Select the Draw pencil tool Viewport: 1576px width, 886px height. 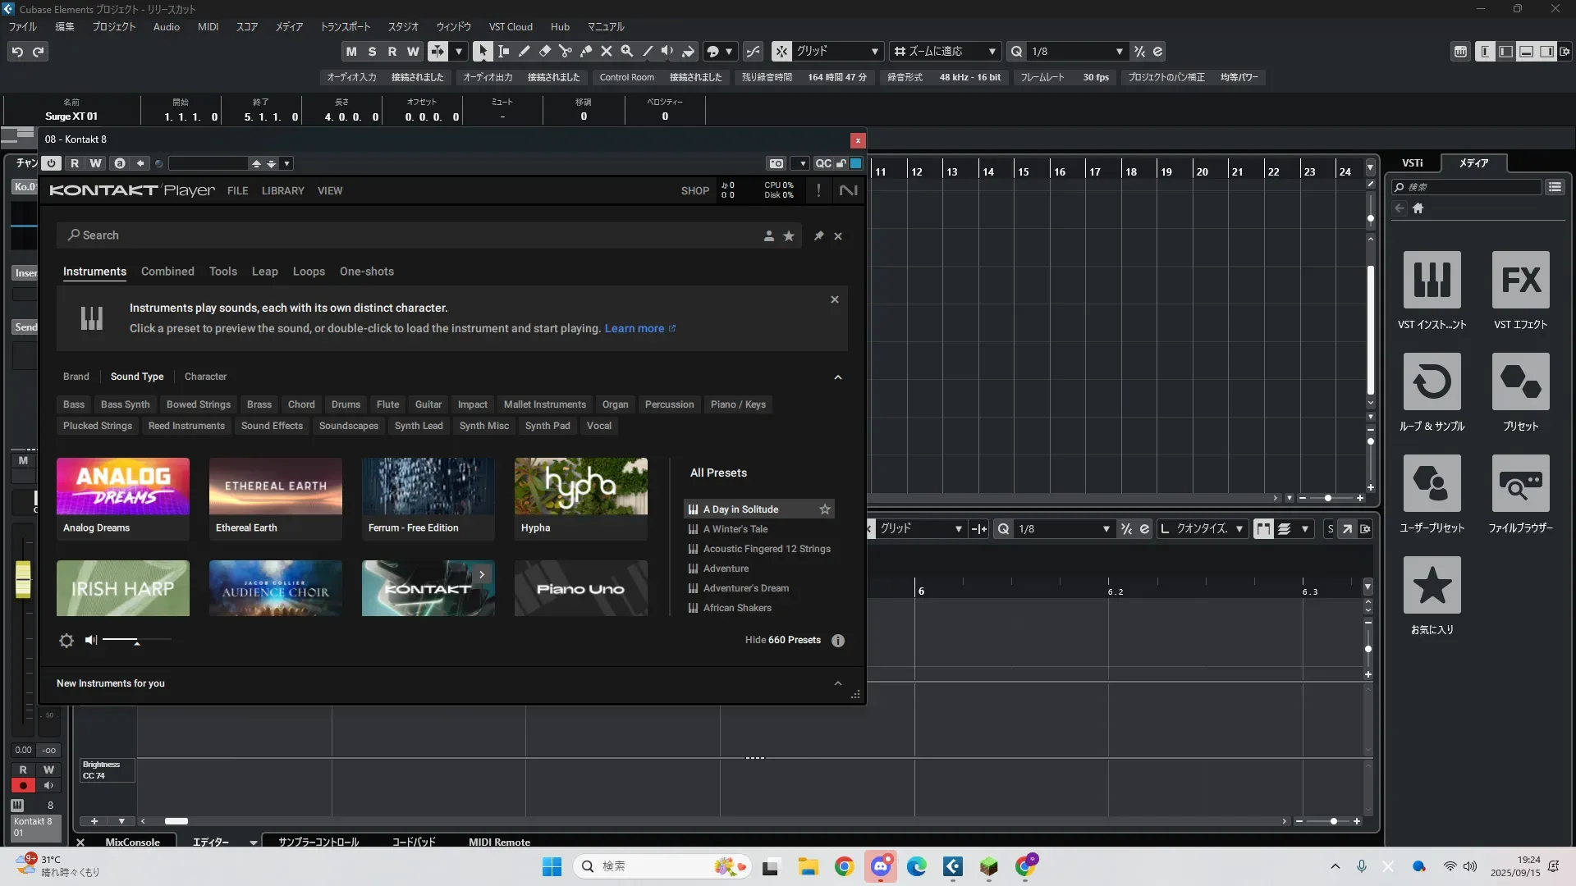point(525,51)
